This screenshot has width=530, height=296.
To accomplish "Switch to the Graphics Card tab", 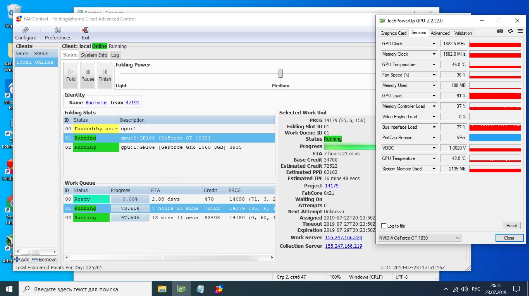I will [x=394, y=33].
